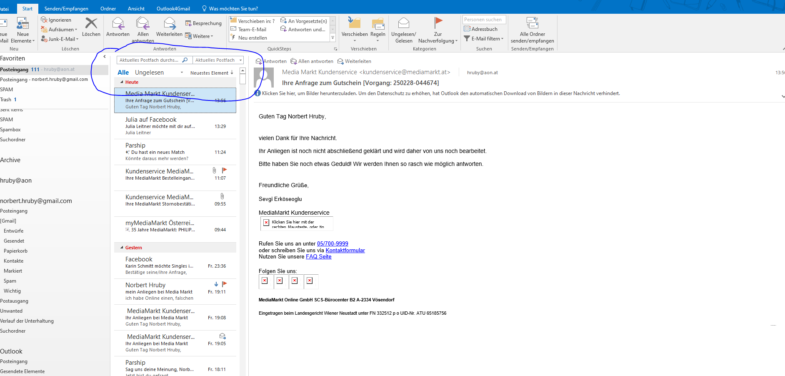Show Alle messages filter
The image size is (785, 376).
123,73
